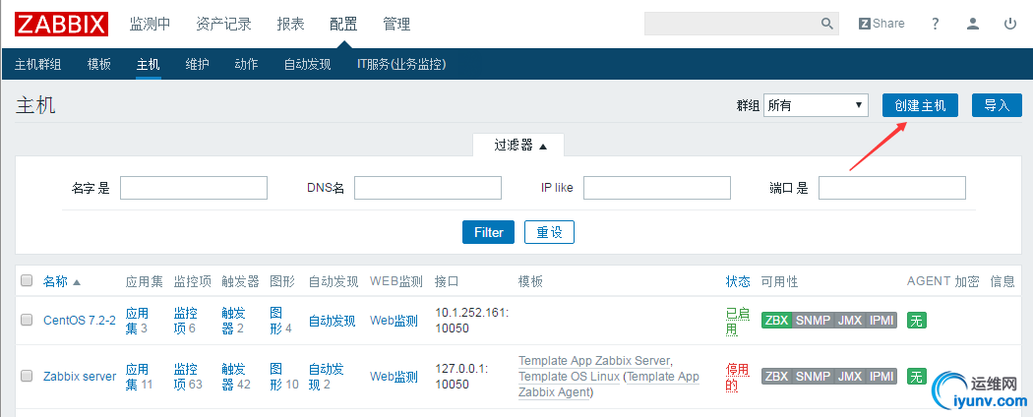Toggle the select-all hosts checkbox
This screenshot has width=1033, height=417.
pyautogui.click(x=27, y=280)
